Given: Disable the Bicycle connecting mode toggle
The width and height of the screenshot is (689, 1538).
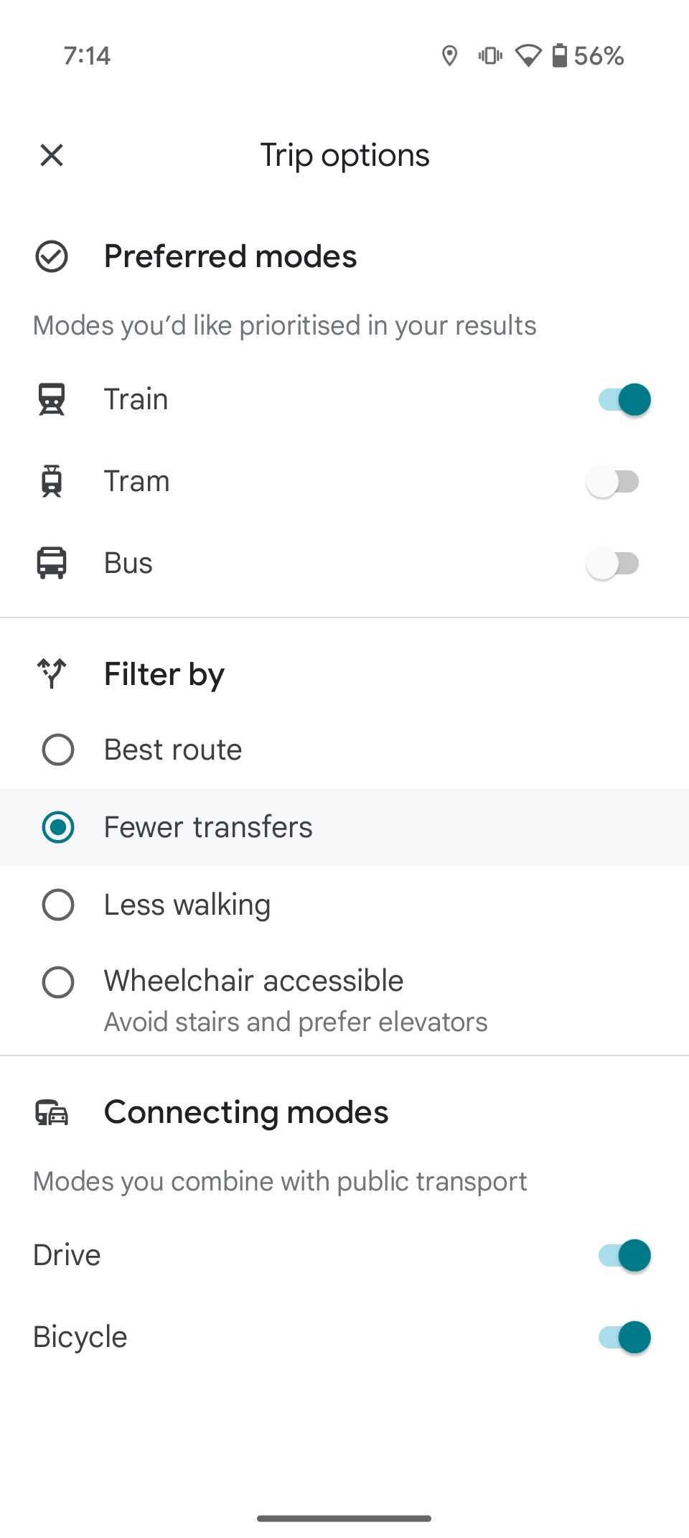Looking at the screenshot, I should 624,1337.
